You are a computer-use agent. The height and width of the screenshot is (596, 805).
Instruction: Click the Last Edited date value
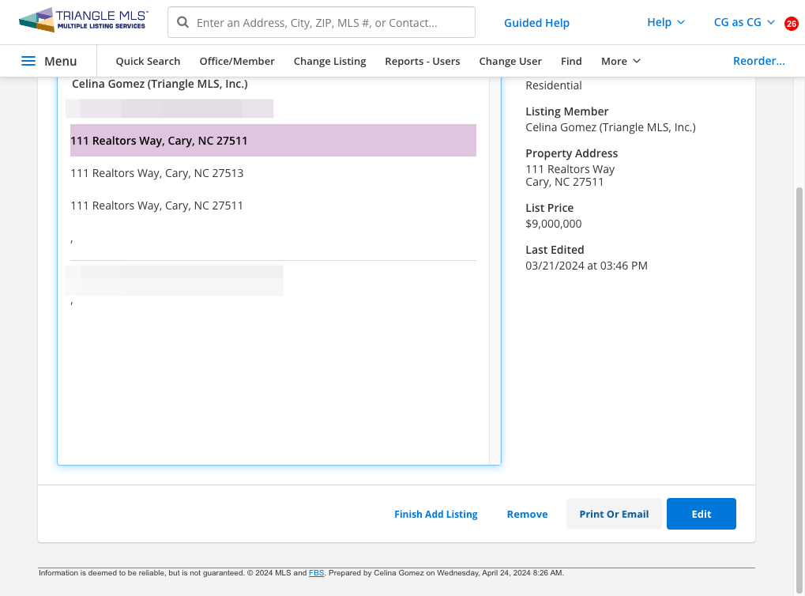586,266
